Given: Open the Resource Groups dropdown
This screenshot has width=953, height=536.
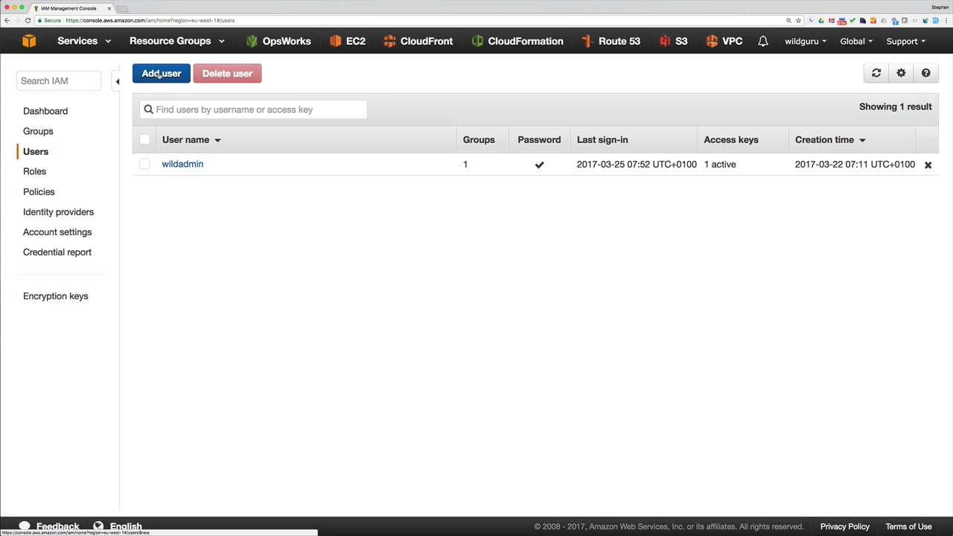Looking at the screenshot, I should tap(177, 41).
